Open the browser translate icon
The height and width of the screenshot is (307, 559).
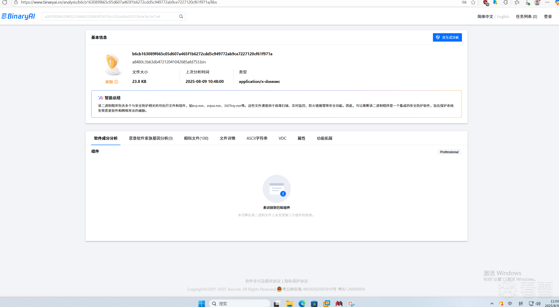click(x=464, y=2)
